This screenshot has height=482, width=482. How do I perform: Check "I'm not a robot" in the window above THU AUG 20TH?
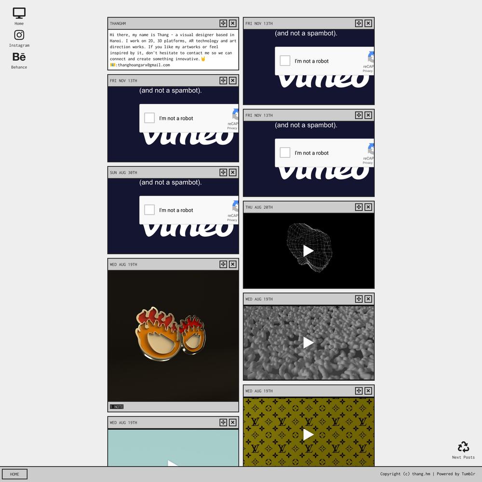point(285,153)
